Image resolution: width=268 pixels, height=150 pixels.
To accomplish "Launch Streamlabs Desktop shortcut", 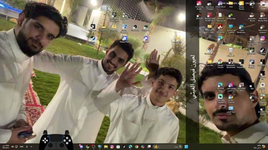I will click(x=220, y=99).
